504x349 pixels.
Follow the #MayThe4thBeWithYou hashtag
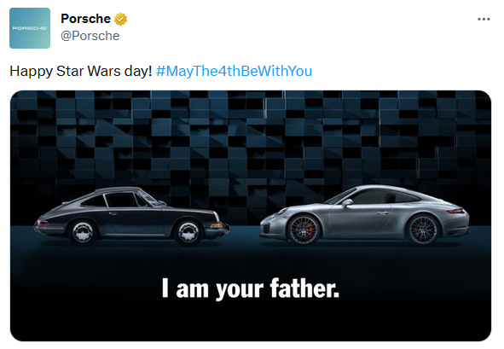[234, 71]
